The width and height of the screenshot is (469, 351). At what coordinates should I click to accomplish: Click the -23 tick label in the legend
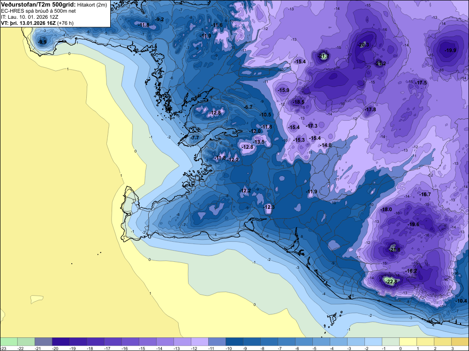(x=2, y=348)
